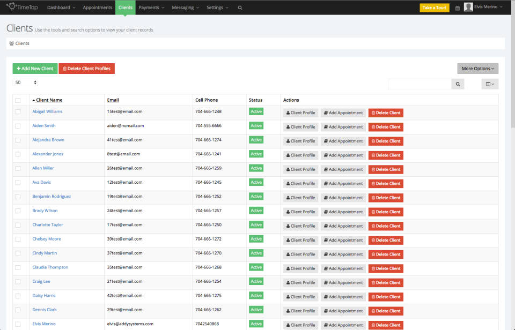Click the calendar icon beside Take a Tour

coord(457,8)
